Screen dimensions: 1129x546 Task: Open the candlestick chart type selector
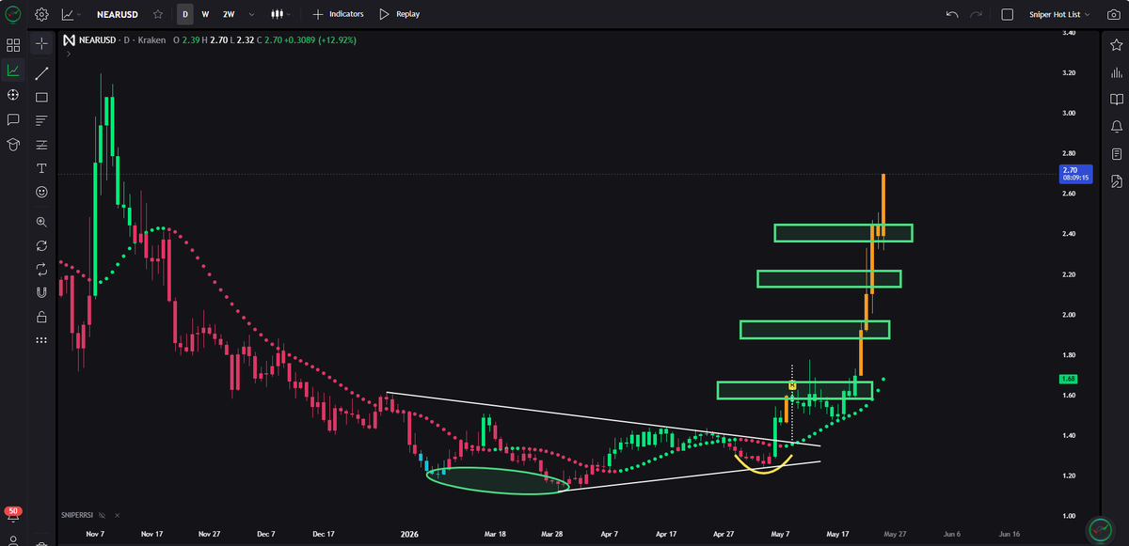(x=279, y=14)
